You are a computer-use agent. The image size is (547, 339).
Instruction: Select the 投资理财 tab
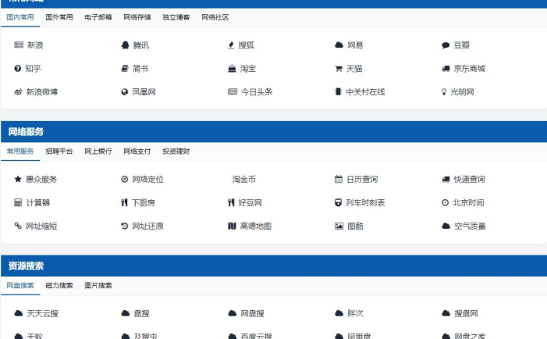pos(176,152)
